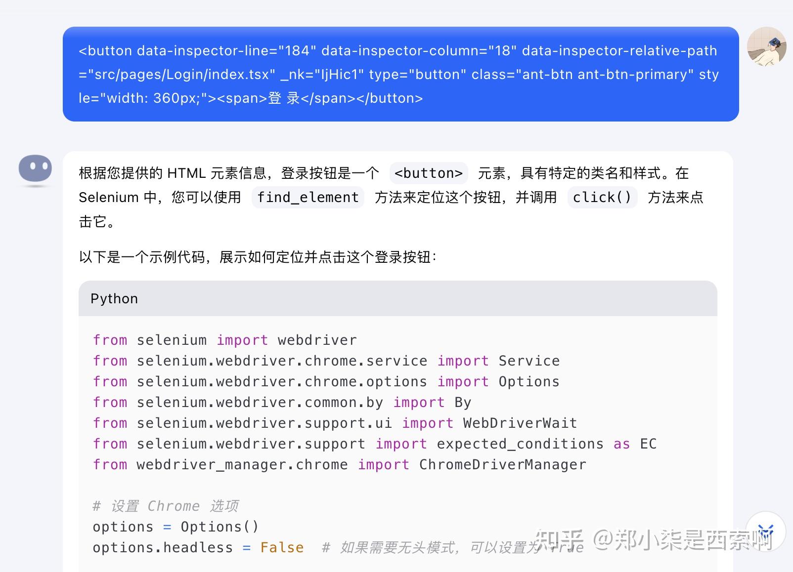Click the user avatar picture

coord(766,47)
